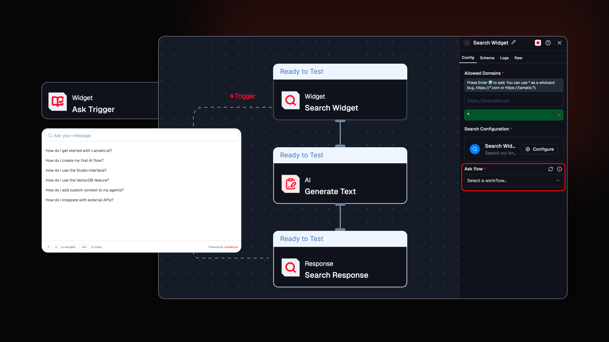Switch to the Raw tab
The image size is (609, 342).
518,58
